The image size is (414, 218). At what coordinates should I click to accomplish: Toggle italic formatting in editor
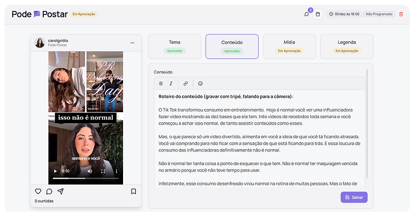point(171,83)
